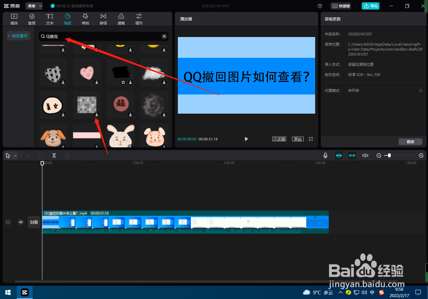Select the gray mosaic pixel sticker
Screen dimensions: 428x299
pos(87,105)
